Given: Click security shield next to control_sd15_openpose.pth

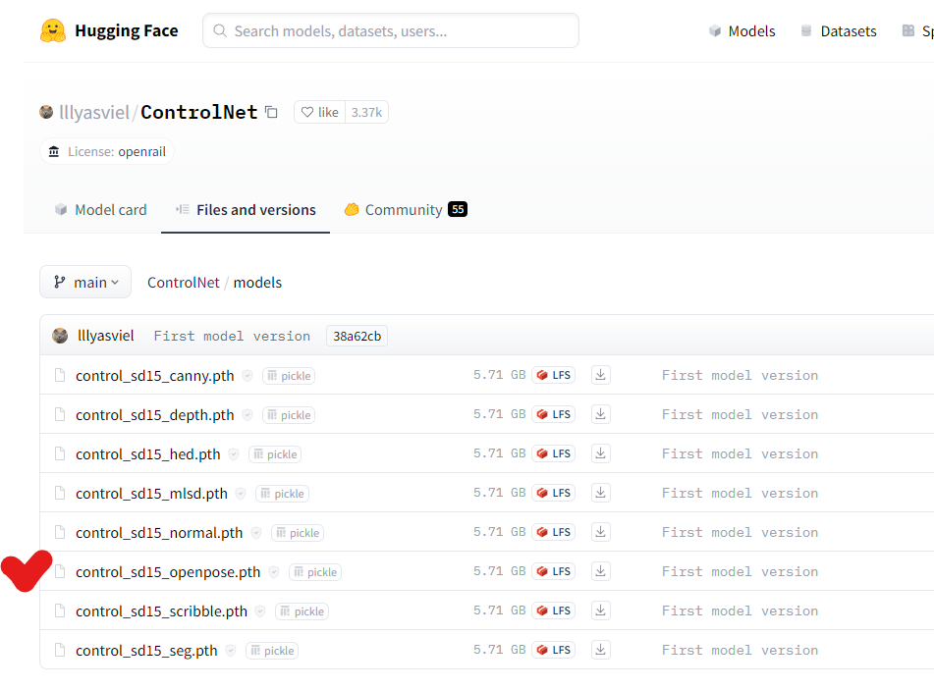Looking at the screenshot, I should (x=273, y=572).
